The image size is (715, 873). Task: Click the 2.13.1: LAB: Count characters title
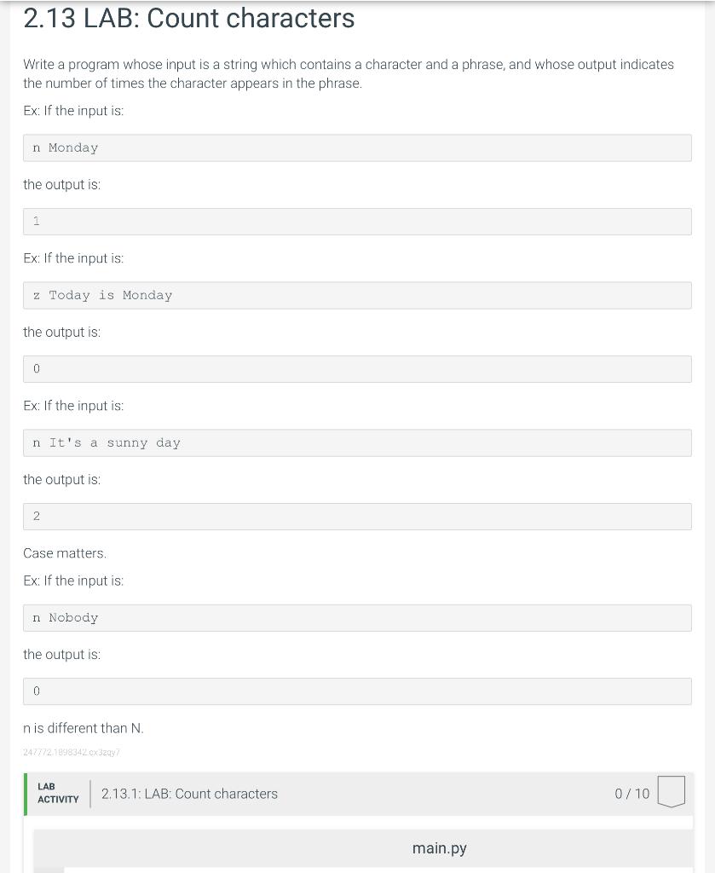pos(189,794)
